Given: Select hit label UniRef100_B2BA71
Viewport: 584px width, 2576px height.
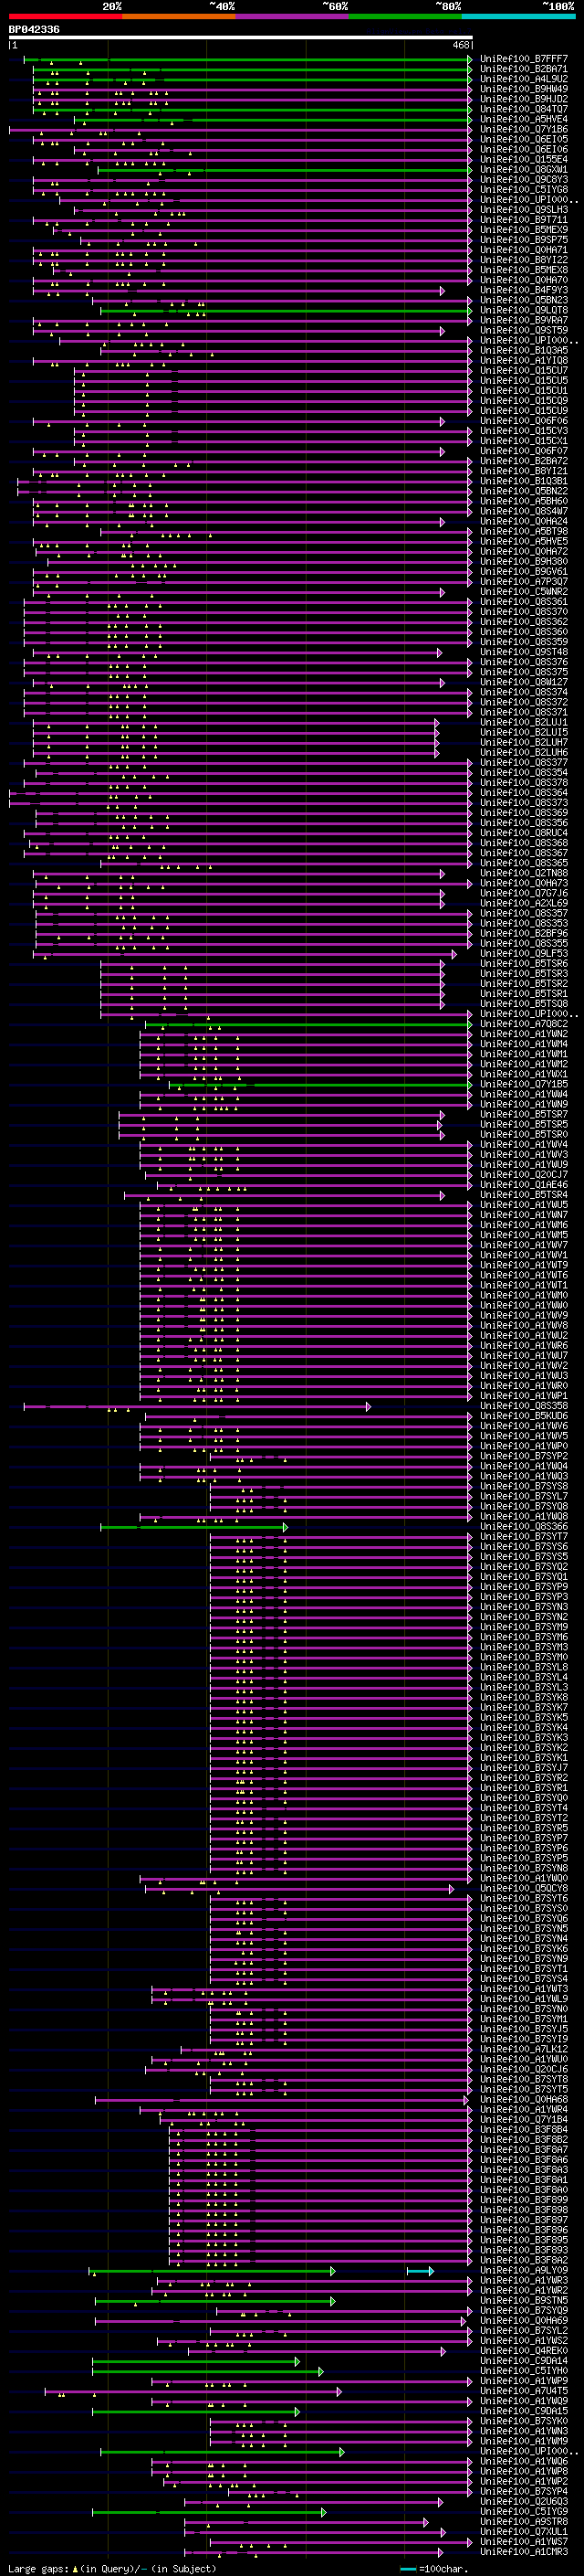Looking at the screenshot, I should [524, 69].
